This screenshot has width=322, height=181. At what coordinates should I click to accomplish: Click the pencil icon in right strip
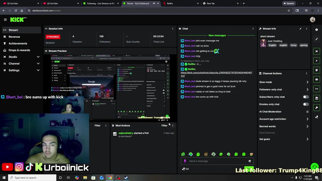pyautogui.click(x=316, y=39)
